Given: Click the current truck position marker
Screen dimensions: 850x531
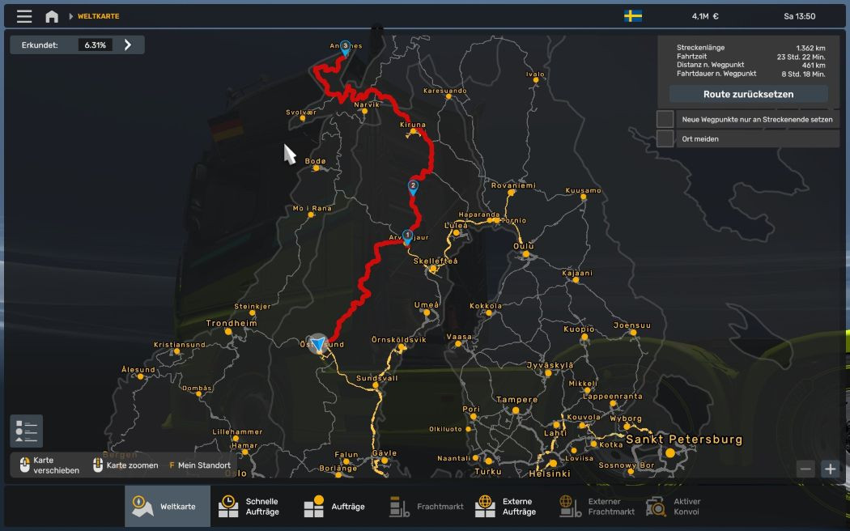Looking at the screenshot, I should coord(318,344).
